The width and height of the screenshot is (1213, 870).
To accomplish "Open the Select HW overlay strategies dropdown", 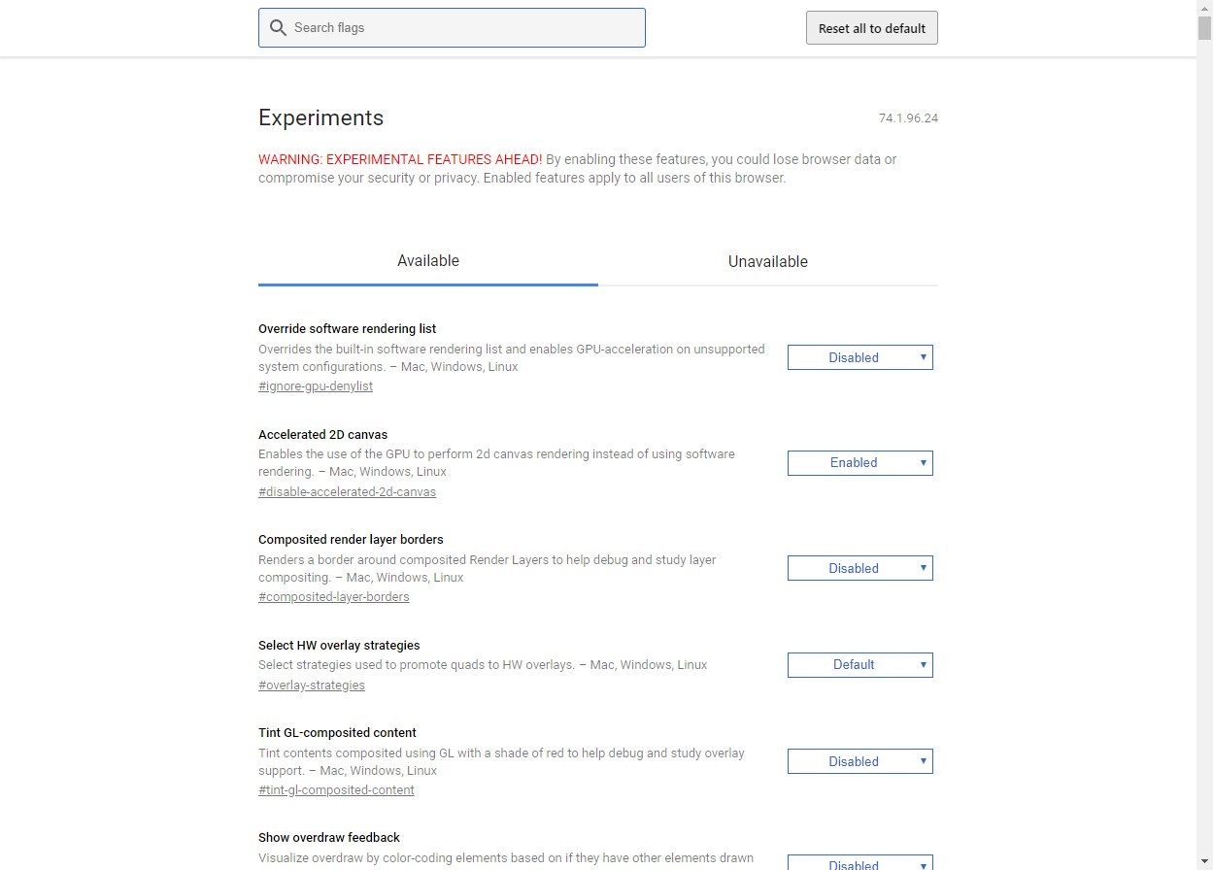I will pyautogui.click(x=859, y=665).
